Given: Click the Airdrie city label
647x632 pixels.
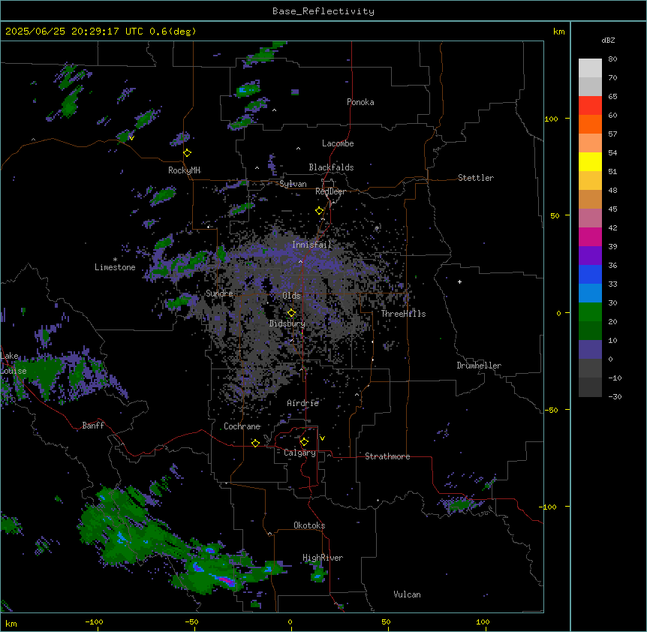Looking at the screenshot, I should 303,403.
